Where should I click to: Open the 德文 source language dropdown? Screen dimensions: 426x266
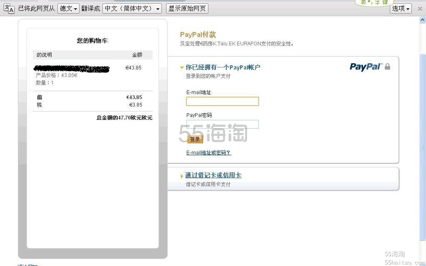point(68,8)
